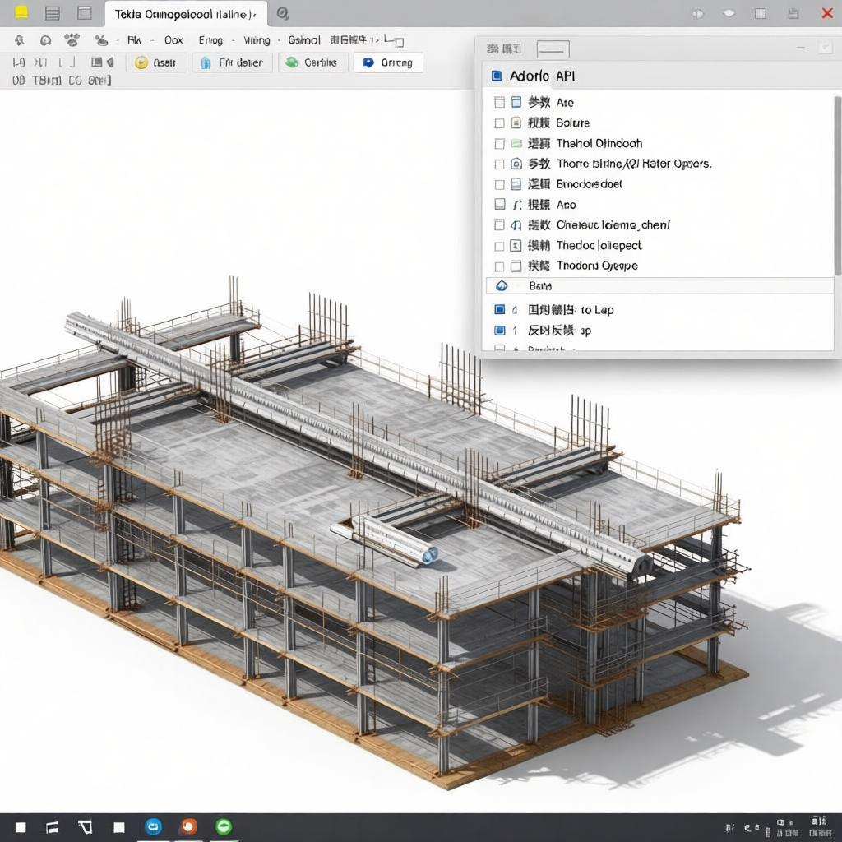This screenshot has width=842, height=842.
Task: Click the blue round app icon in taskbar
Action: pyautogui.click(x=154, y=826)
